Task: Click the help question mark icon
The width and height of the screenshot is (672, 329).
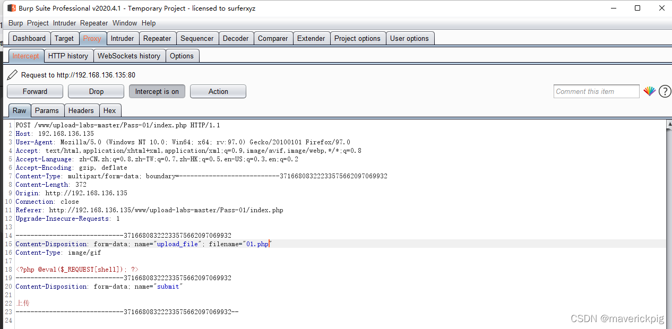Action: pyautogui.click(x=665, y=91)
